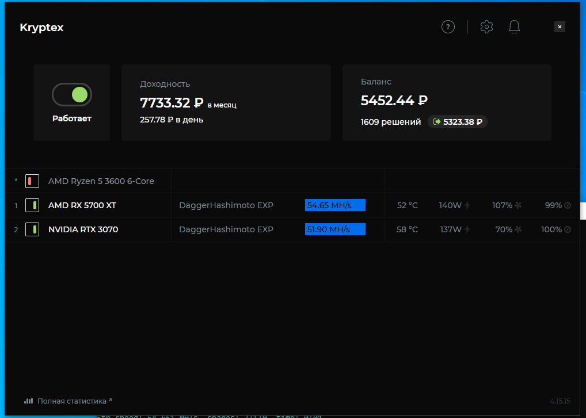This screenshot has width=586, height=418.
Task: Click the 140W power value
Action: 450,205
